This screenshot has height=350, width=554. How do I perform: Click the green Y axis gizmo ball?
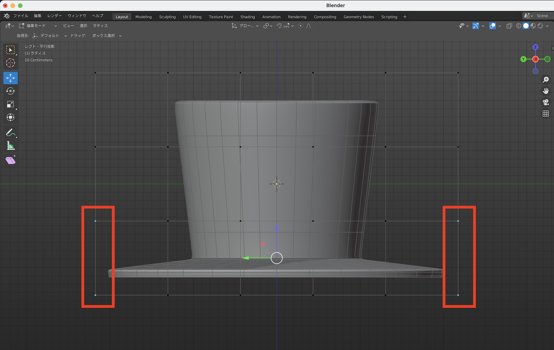(x=523, y=59)
